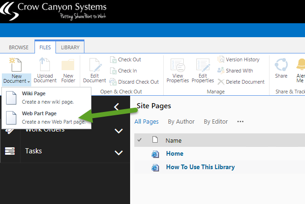This screenshot has height=204, width=305.
Task: Switch to the LIBRARY ribbon tab
Action: pyautogui.click(x=70, y=47)
